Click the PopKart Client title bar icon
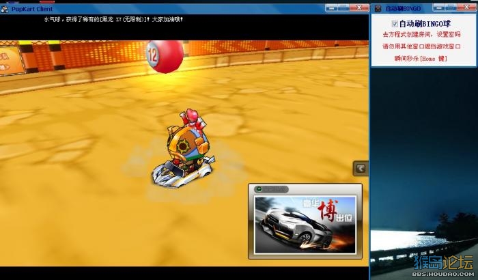The image size is (478, 280). [5, 9]
